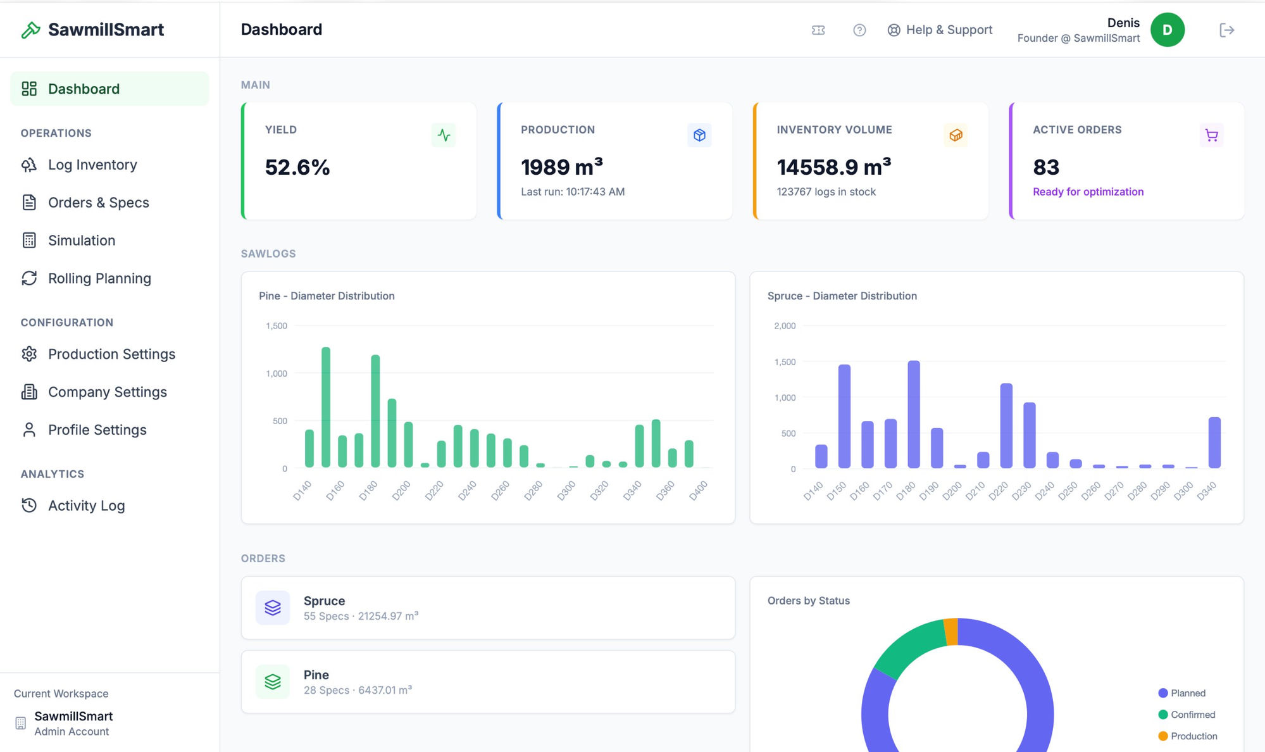Click Production orange legend swatch
This screenshot has height=752, width=1265.
click(x=1162, y=736)
